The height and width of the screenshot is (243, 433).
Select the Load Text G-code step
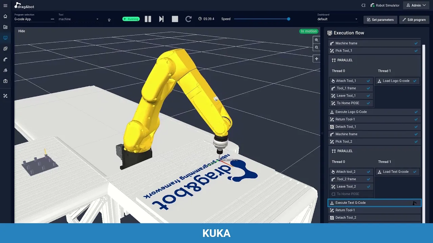pyautogui.click(x=397, y=171)
